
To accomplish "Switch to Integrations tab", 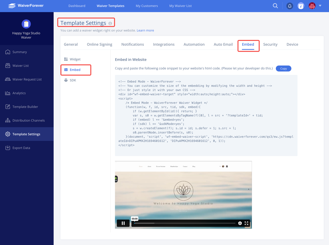I will pyautogui.click(x=164, y=44).
